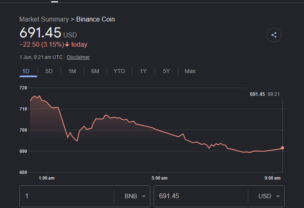This screenshot has width=304, height=208.
Task: Click the 680 y-axis label
Action: click(23, 172)
